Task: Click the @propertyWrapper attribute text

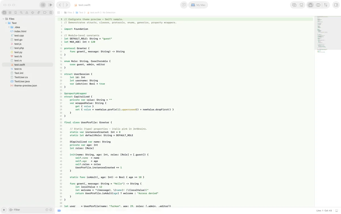Action: [x=76, y=94]
